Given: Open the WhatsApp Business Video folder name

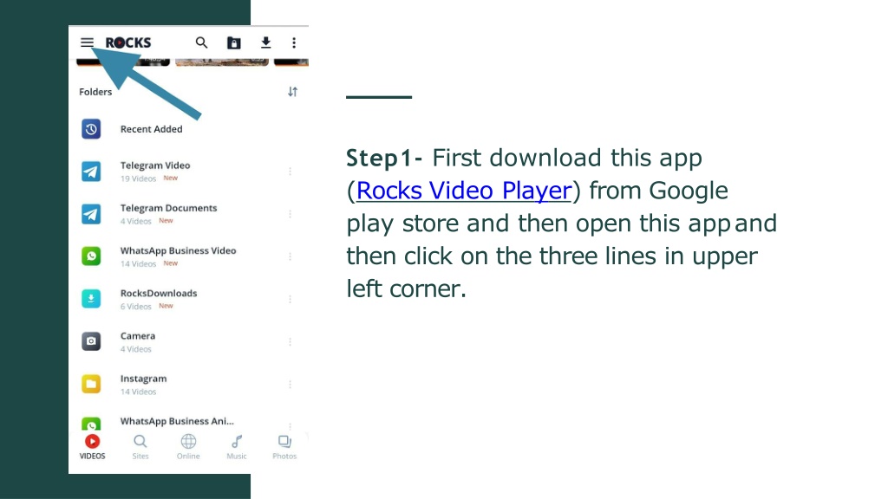Looking at the screenshot, I should 179,250.
